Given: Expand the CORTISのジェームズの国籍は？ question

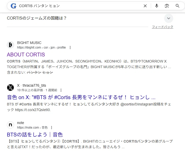Looking at the screenshot, I should click(x=169, y=18).
